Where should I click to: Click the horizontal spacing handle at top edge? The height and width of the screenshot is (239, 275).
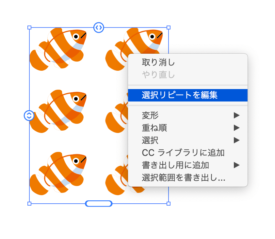coord(99,28)
